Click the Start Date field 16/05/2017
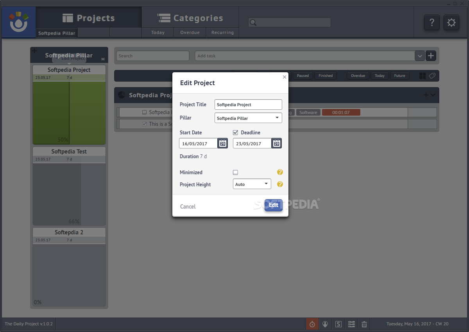469x332 pixels. pos(199,143)
